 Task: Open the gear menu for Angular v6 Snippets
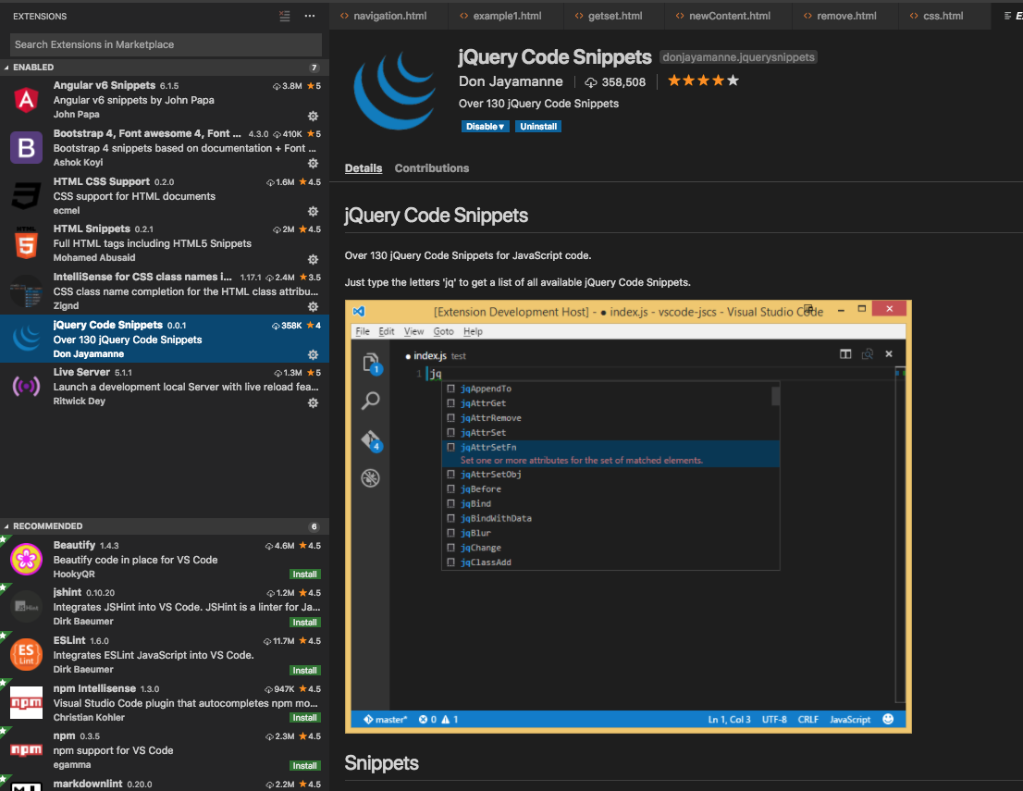(314, 116)
